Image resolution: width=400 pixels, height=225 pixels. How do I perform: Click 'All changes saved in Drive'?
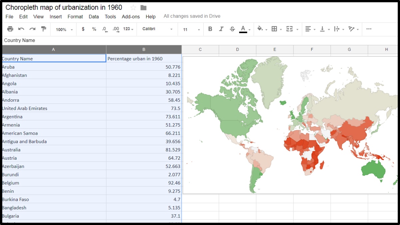192,16
